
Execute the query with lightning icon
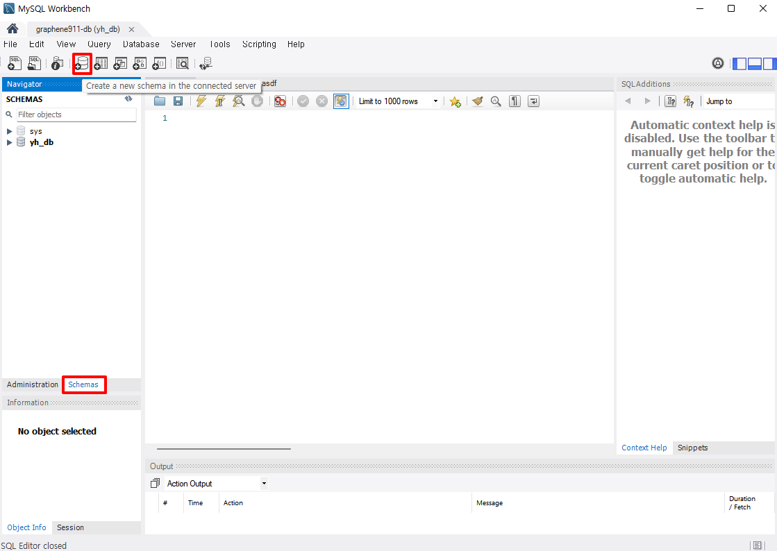(x=201, y=101)
